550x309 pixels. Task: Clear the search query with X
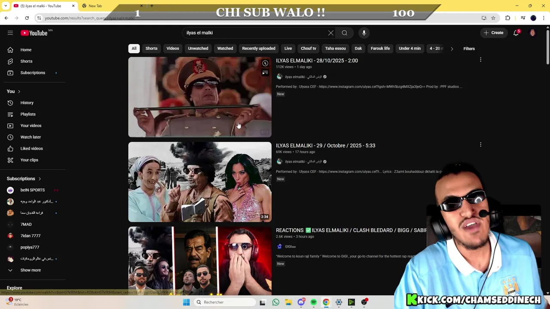331,33
